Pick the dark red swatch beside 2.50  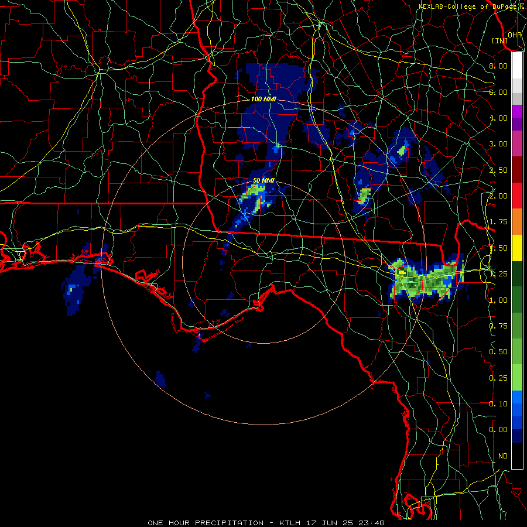(x=517, y=170)
